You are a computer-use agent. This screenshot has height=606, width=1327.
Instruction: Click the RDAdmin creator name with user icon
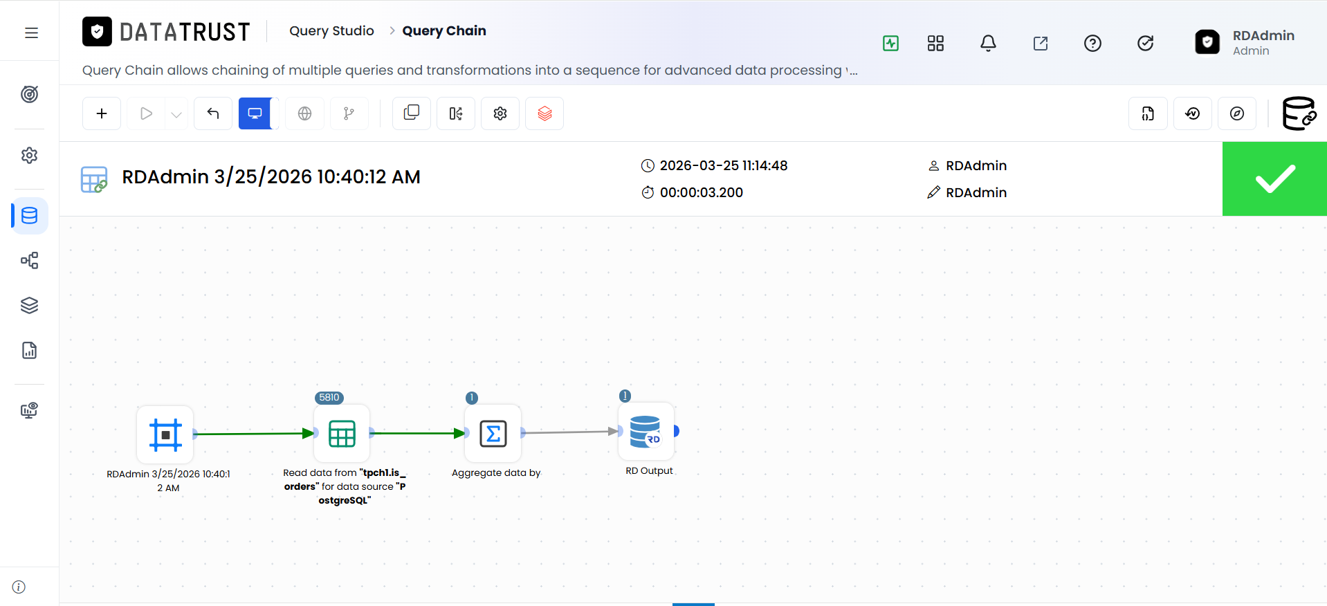pos(967,165)
